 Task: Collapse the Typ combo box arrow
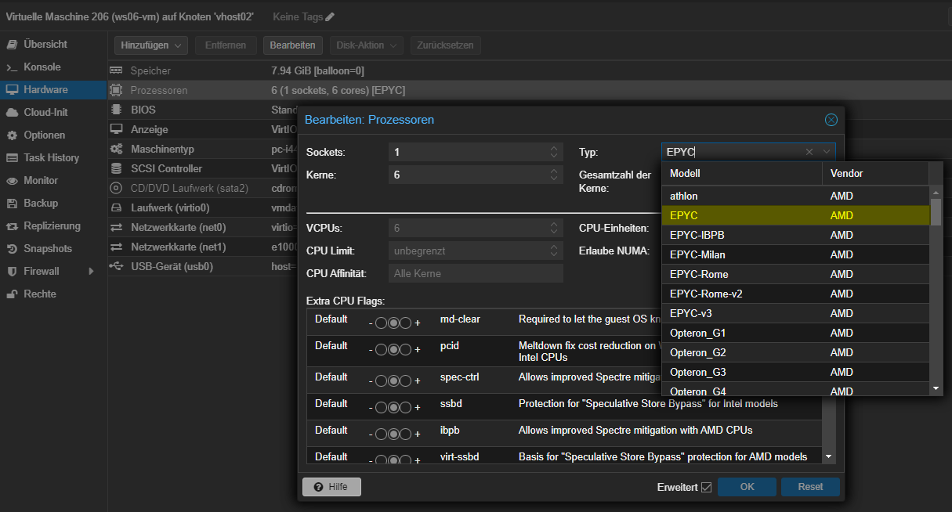826,152
